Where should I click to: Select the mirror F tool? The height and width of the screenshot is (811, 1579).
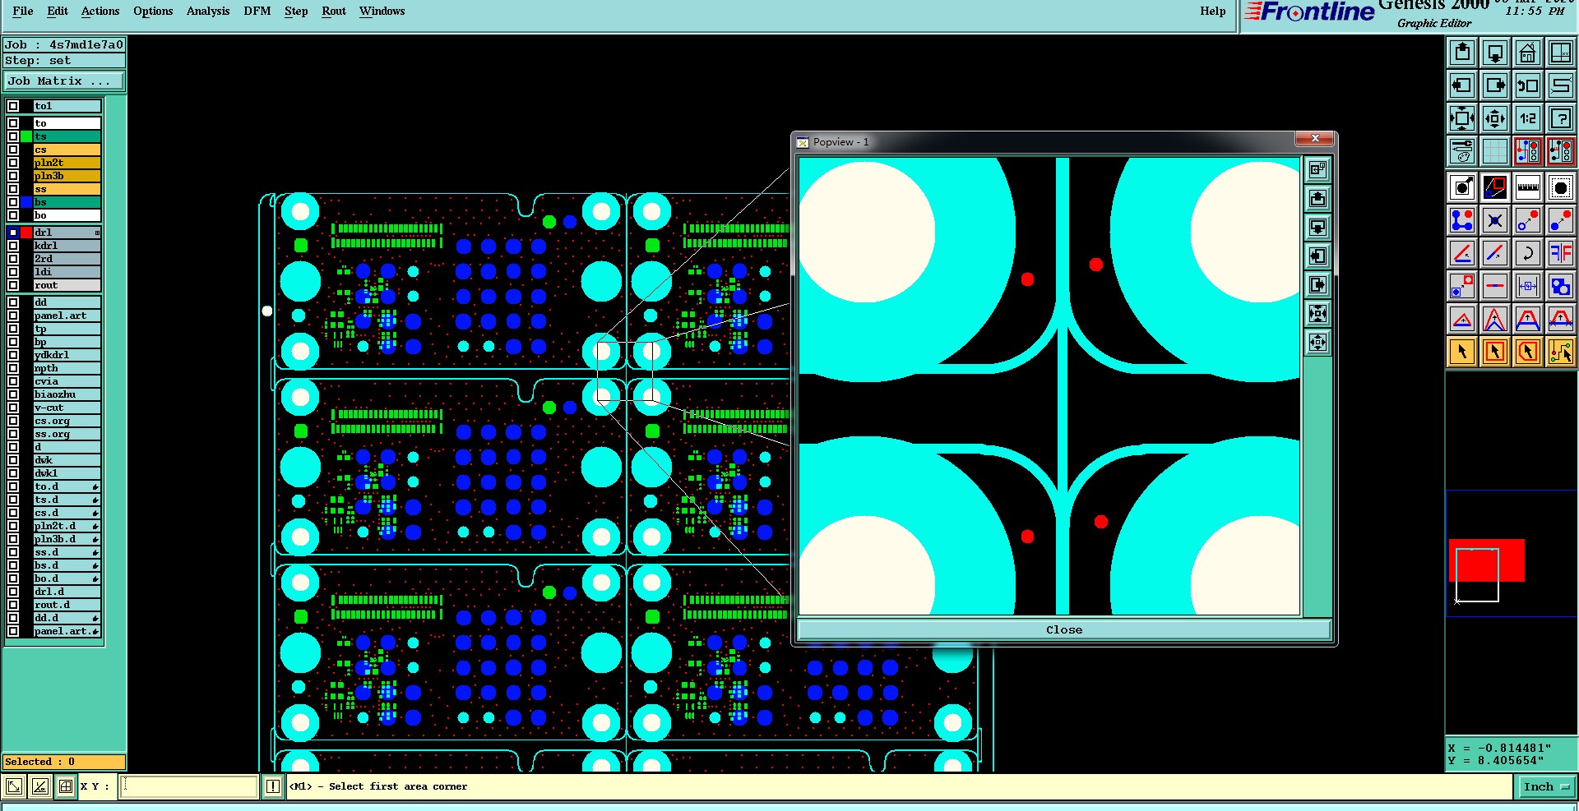1561,253
